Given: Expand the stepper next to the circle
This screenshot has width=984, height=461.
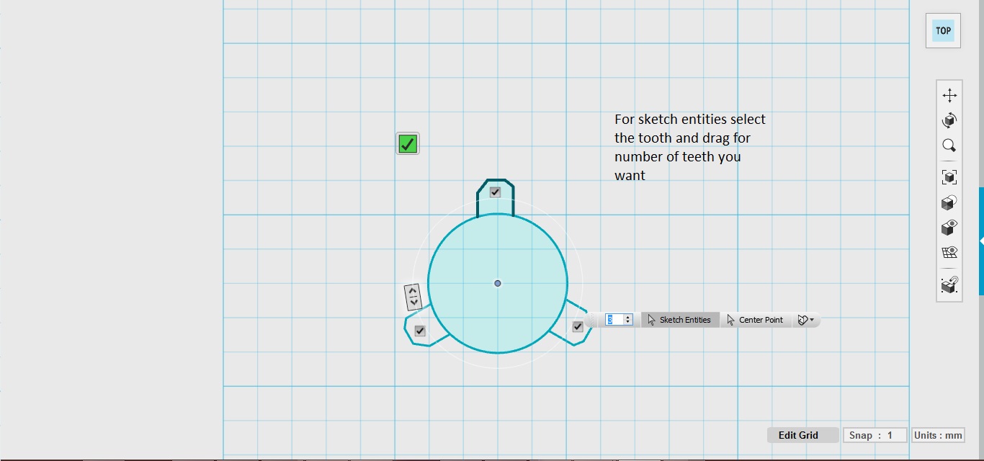Looking at the screenshot, I should point(412,295).
